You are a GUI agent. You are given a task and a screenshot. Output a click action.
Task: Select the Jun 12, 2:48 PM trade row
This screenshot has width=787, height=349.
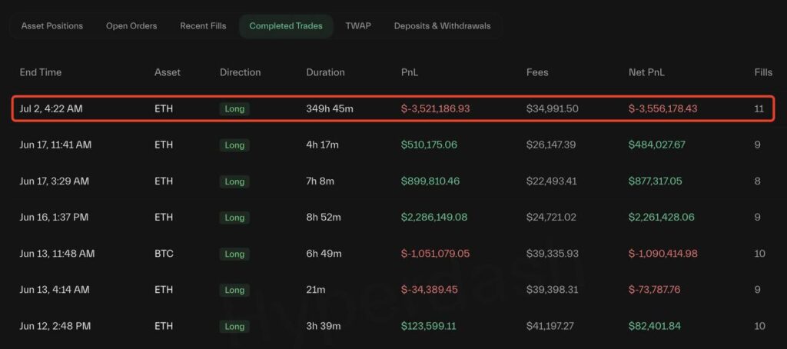(x=392, y=326)
